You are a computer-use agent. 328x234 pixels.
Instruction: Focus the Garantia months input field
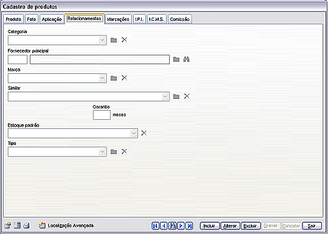[x=101, y=115]
